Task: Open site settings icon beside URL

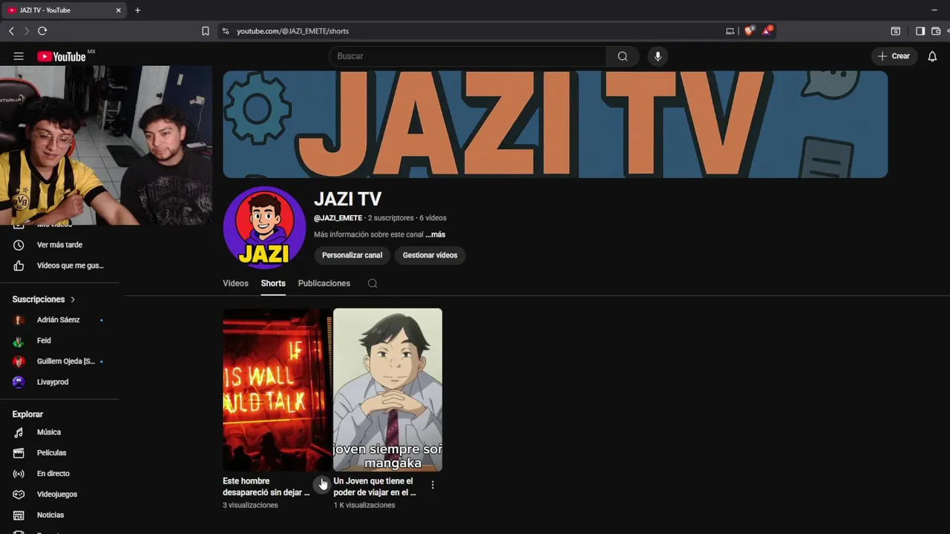Action: pos(226,31)
